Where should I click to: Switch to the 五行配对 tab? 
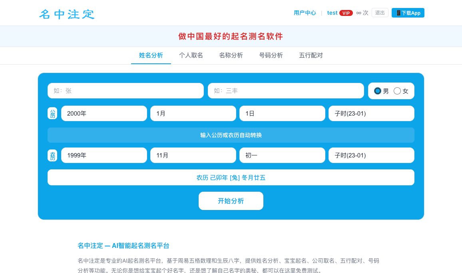311,55
